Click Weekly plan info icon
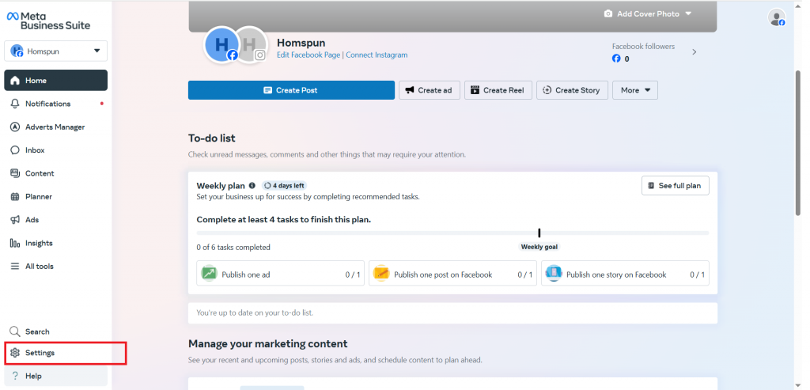 tap(252, 186)
